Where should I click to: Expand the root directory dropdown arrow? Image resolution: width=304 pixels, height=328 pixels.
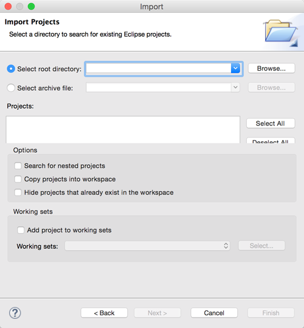click(x=235, y=68)
